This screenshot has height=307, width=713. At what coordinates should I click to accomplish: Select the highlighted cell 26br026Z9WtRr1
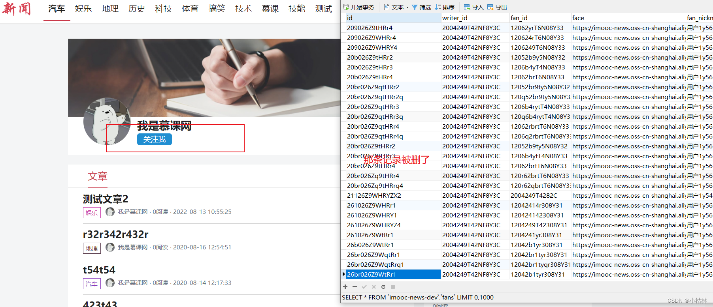[x=393, y=274]
